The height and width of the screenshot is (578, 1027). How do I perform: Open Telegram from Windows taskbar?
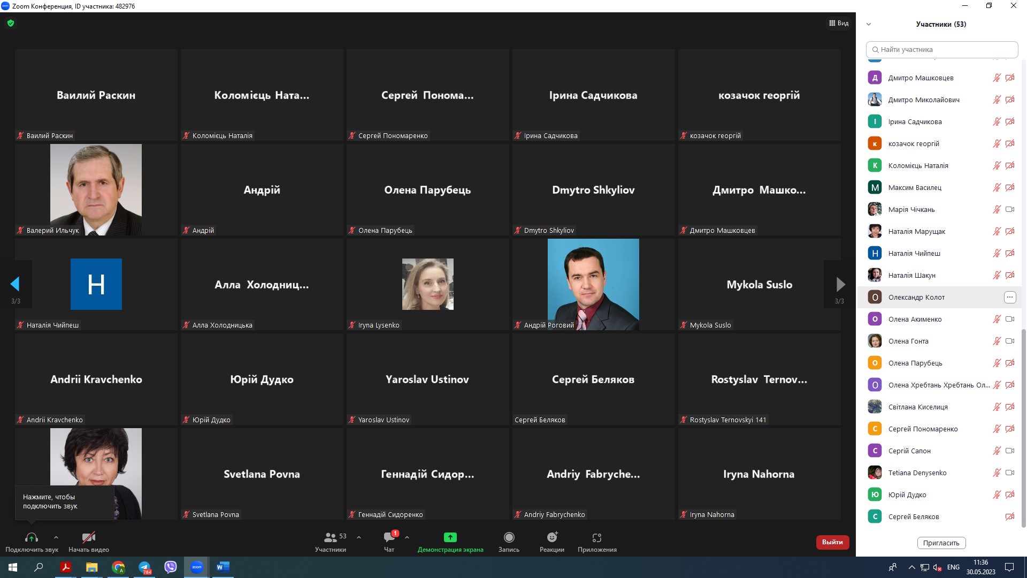pyautogui.click(x=144, y=567)
